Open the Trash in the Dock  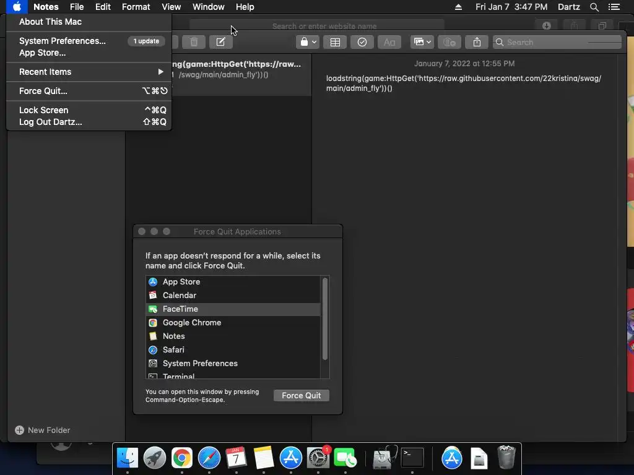pos(506,458)
